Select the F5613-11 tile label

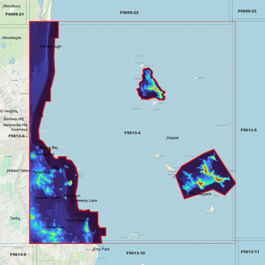pos(250,252)
